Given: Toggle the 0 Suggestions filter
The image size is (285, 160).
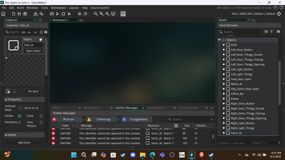Looking at the screenshot, I should pyautogui.click(x=136, y=119).
